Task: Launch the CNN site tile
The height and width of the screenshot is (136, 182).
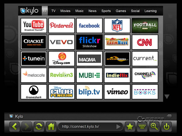Action: click(x=145, y=42)
